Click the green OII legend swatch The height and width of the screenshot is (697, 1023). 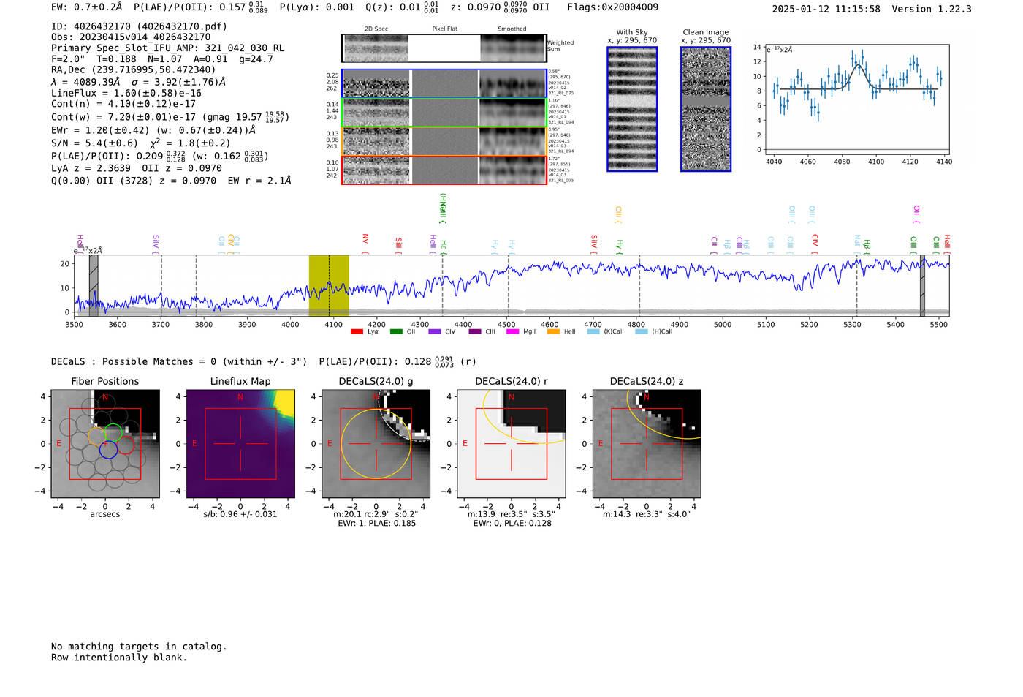(x=396, y=331)
